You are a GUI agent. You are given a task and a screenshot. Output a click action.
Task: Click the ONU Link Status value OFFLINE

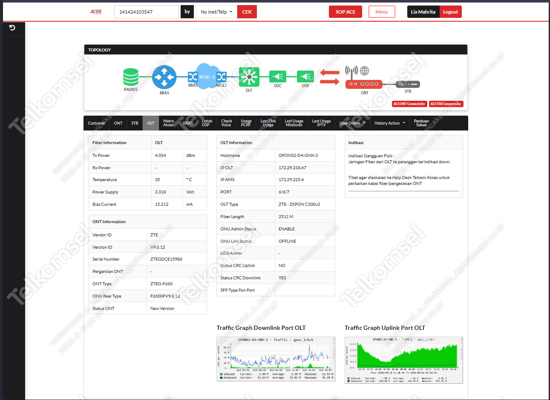point(288,241)
